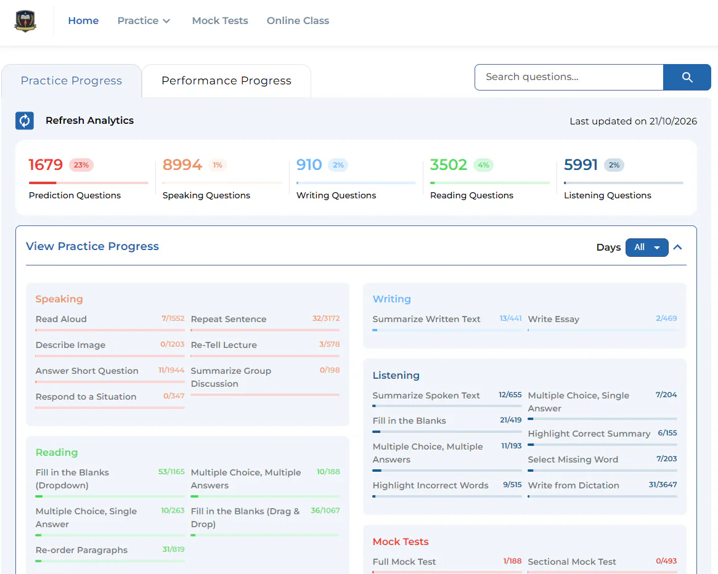
Task: Click the academy crest logo
Action: tap(25, 21)
